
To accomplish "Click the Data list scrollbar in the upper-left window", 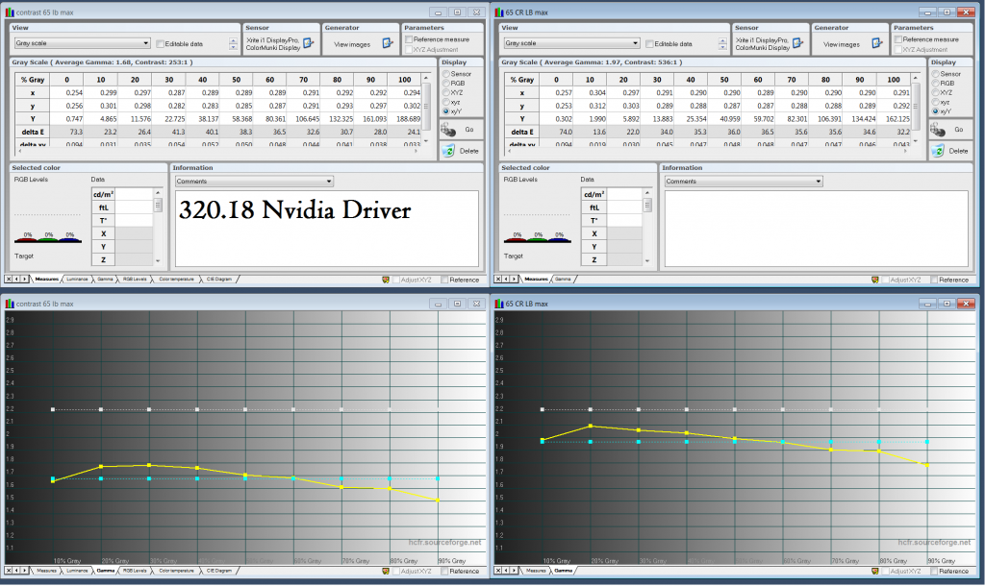I will [158, 227].
